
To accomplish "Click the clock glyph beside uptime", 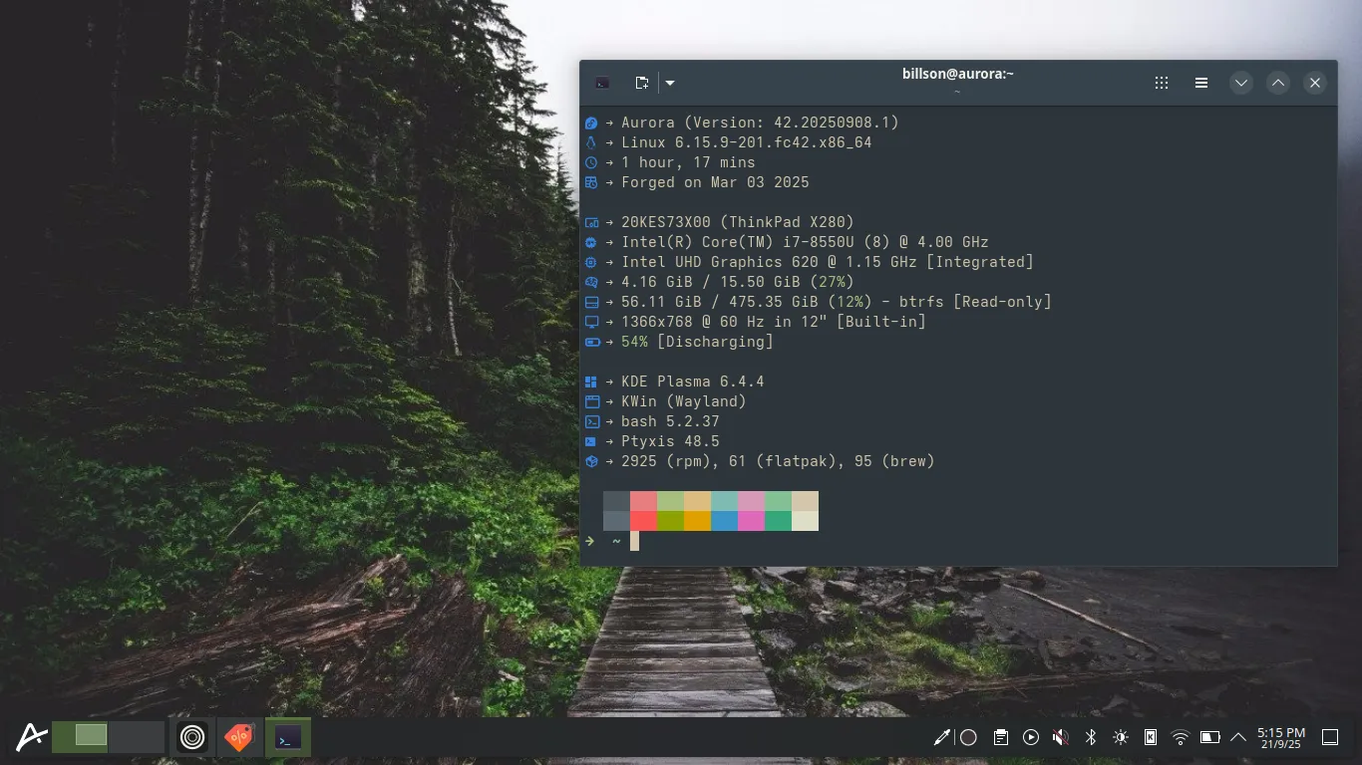I will pos(591,162).
